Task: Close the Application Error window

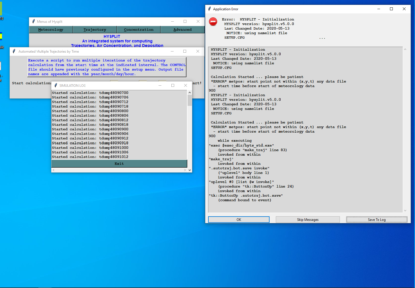Action: [x=404, y=9]
